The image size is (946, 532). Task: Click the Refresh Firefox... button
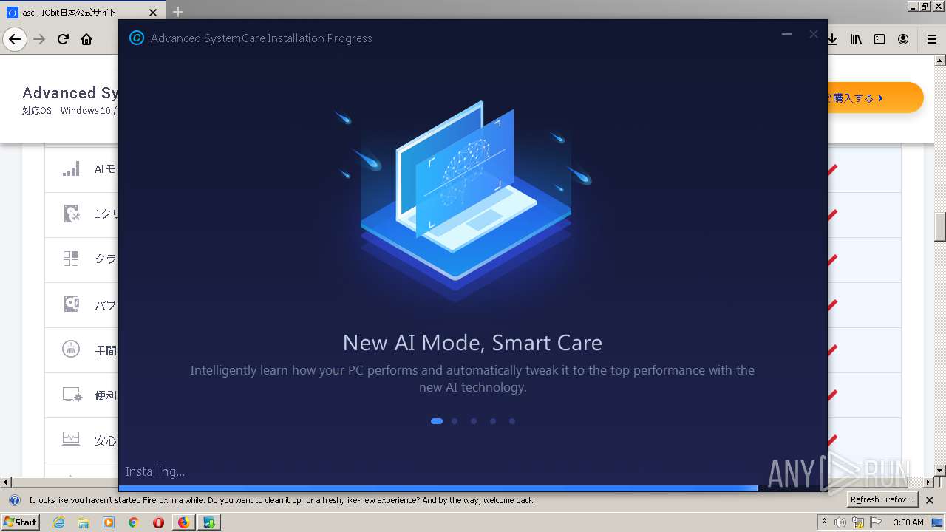882,500
